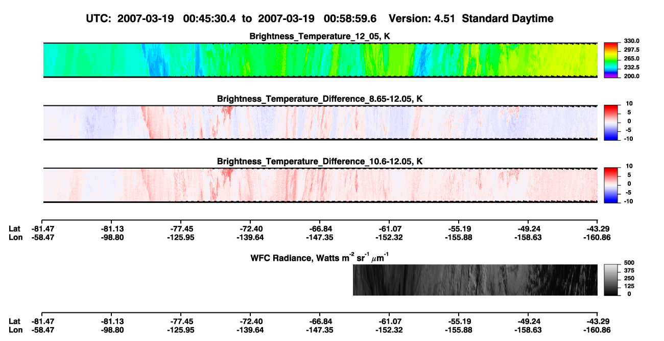The height and width of the screenshot is (341, 664).
Task: Click the 125 label on WFC color bar
Action: coord(629,286)
